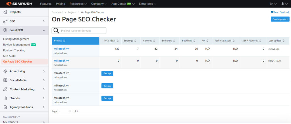Open Listing Management in sidebar
Screen dimensions: 291x124
click(16, 39)
